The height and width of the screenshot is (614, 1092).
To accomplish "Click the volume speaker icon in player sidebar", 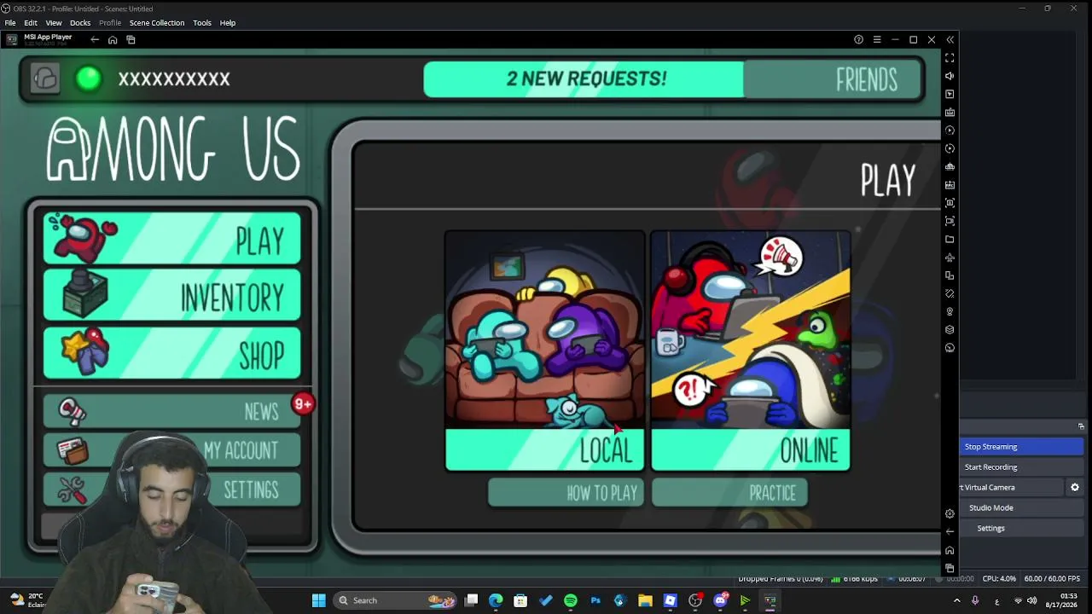I will click(950, 76).
